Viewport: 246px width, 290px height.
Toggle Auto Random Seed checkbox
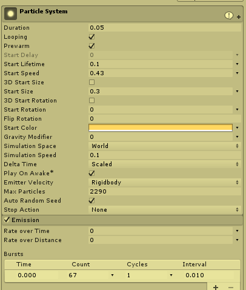[x=91, y=201]
